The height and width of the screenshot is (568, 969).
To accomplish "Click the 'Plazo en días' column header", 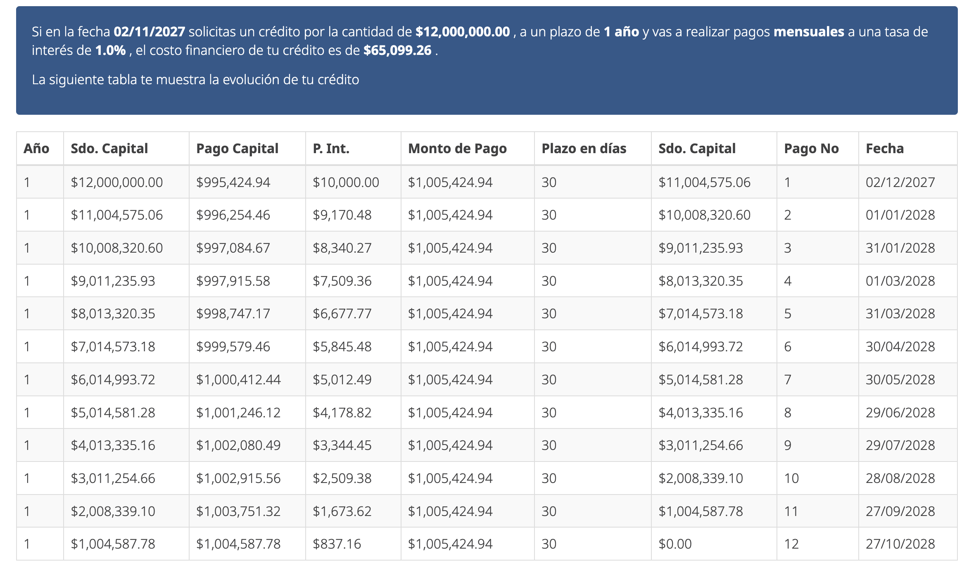I will click(x=593, y=149).
